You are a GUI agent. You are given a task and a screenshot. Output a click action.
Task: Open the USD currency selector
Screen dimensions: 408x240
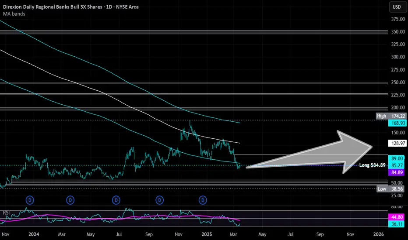(x=397, y=7)
